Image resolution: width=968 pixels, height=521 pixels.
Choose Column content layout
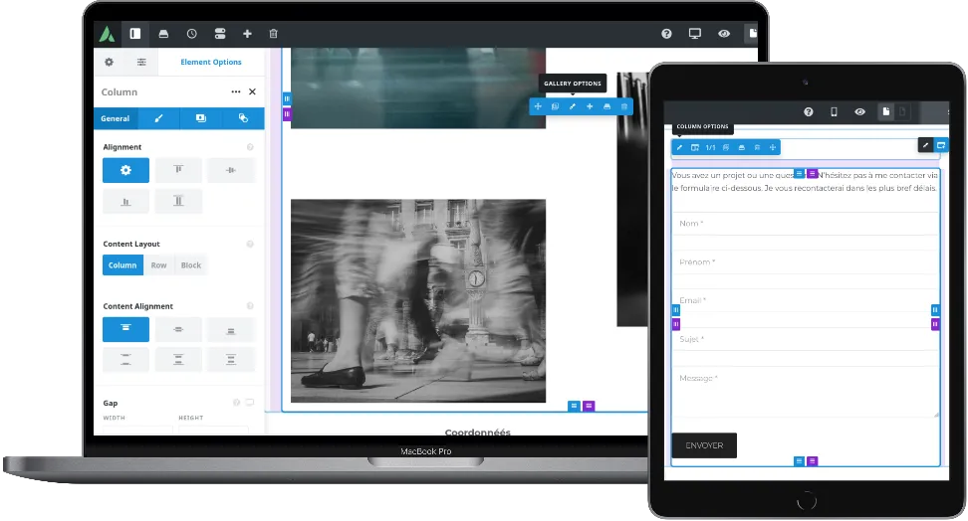click(x=122, y=265)
